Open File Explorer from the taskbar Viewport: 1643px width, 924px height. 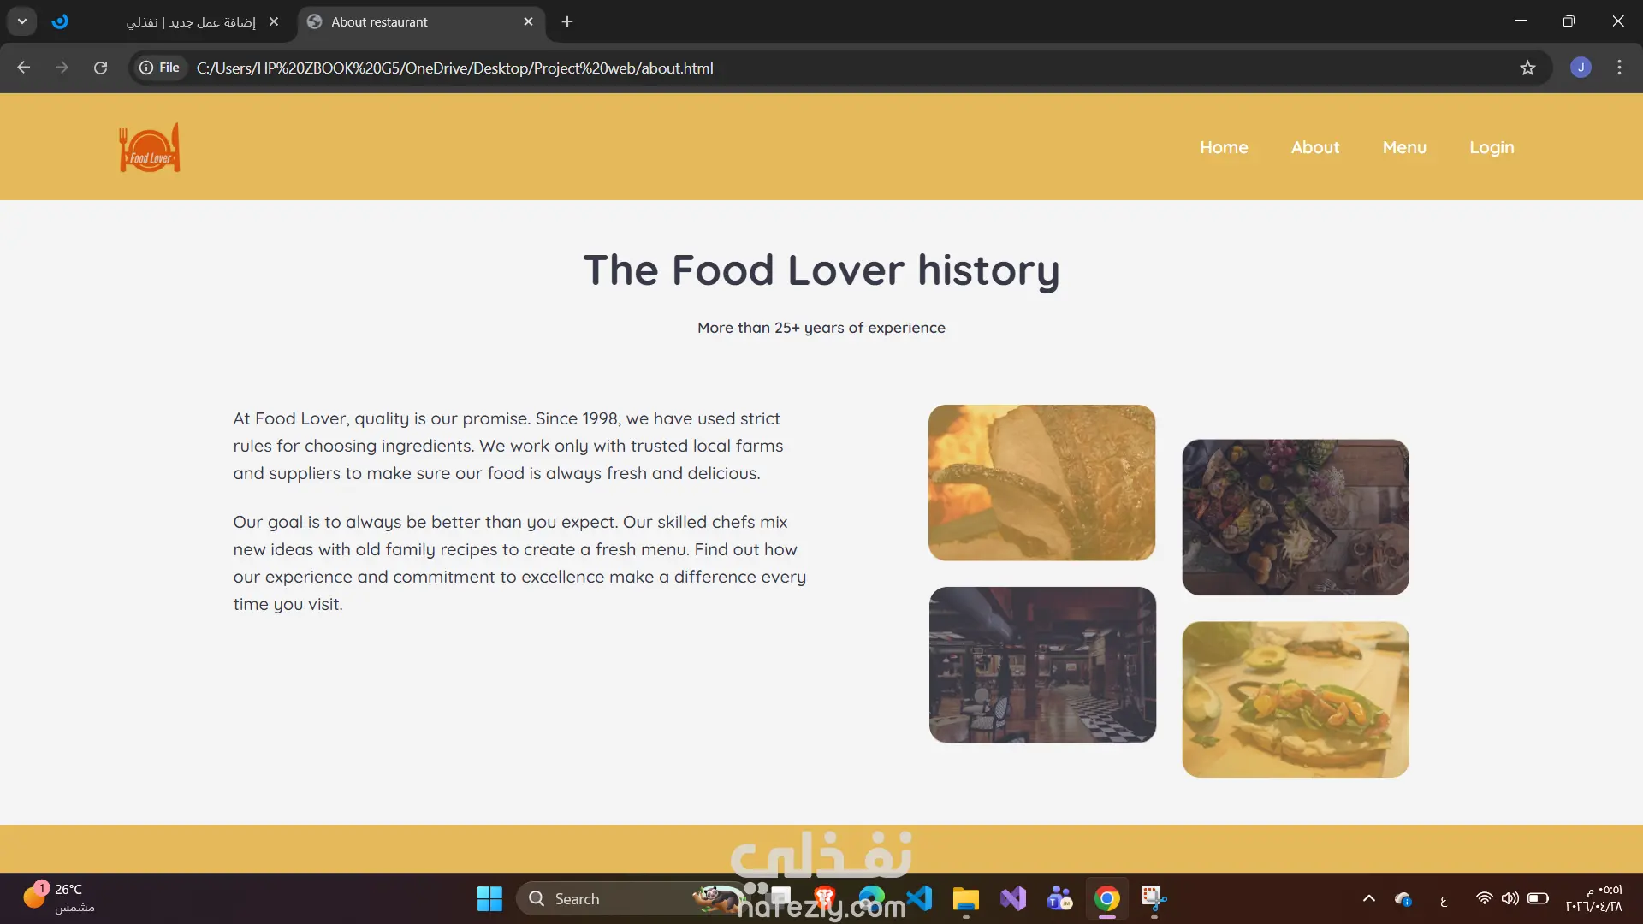pyautogui.click(x=966, y=899)
